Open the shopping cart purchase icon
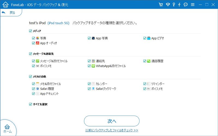The width and height of the screenshot is (218, 136). coord(161,5)
